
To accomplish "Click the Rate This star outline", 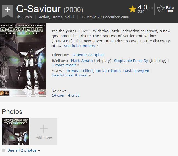I will pos(160,9).
